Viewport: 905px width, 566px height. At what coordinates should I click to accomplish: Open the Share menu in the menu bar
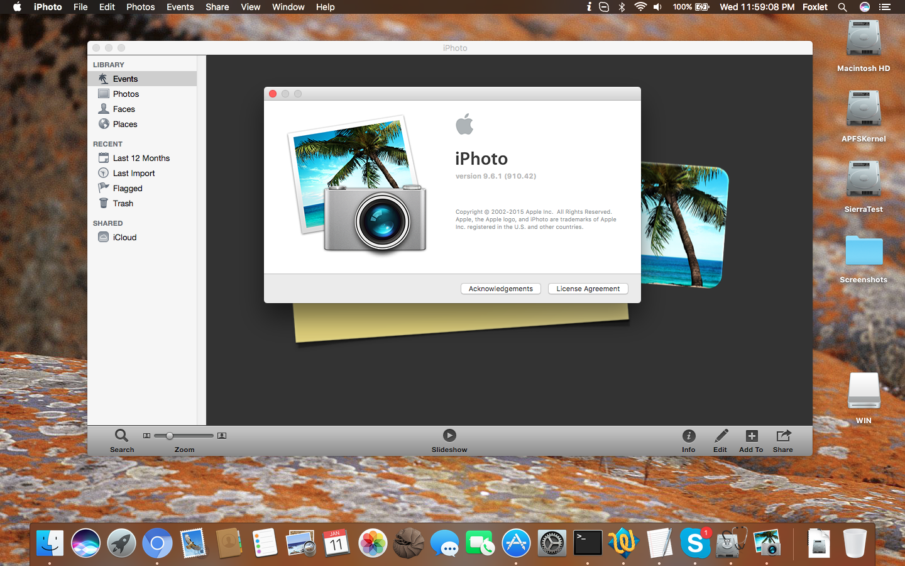pyautogui.click(x=217, y=7)
